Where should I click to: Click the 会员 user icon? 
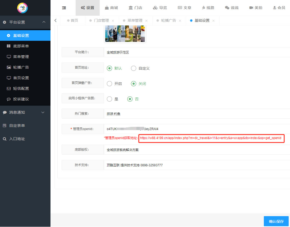pyautogui.click(x=275, y=8)
